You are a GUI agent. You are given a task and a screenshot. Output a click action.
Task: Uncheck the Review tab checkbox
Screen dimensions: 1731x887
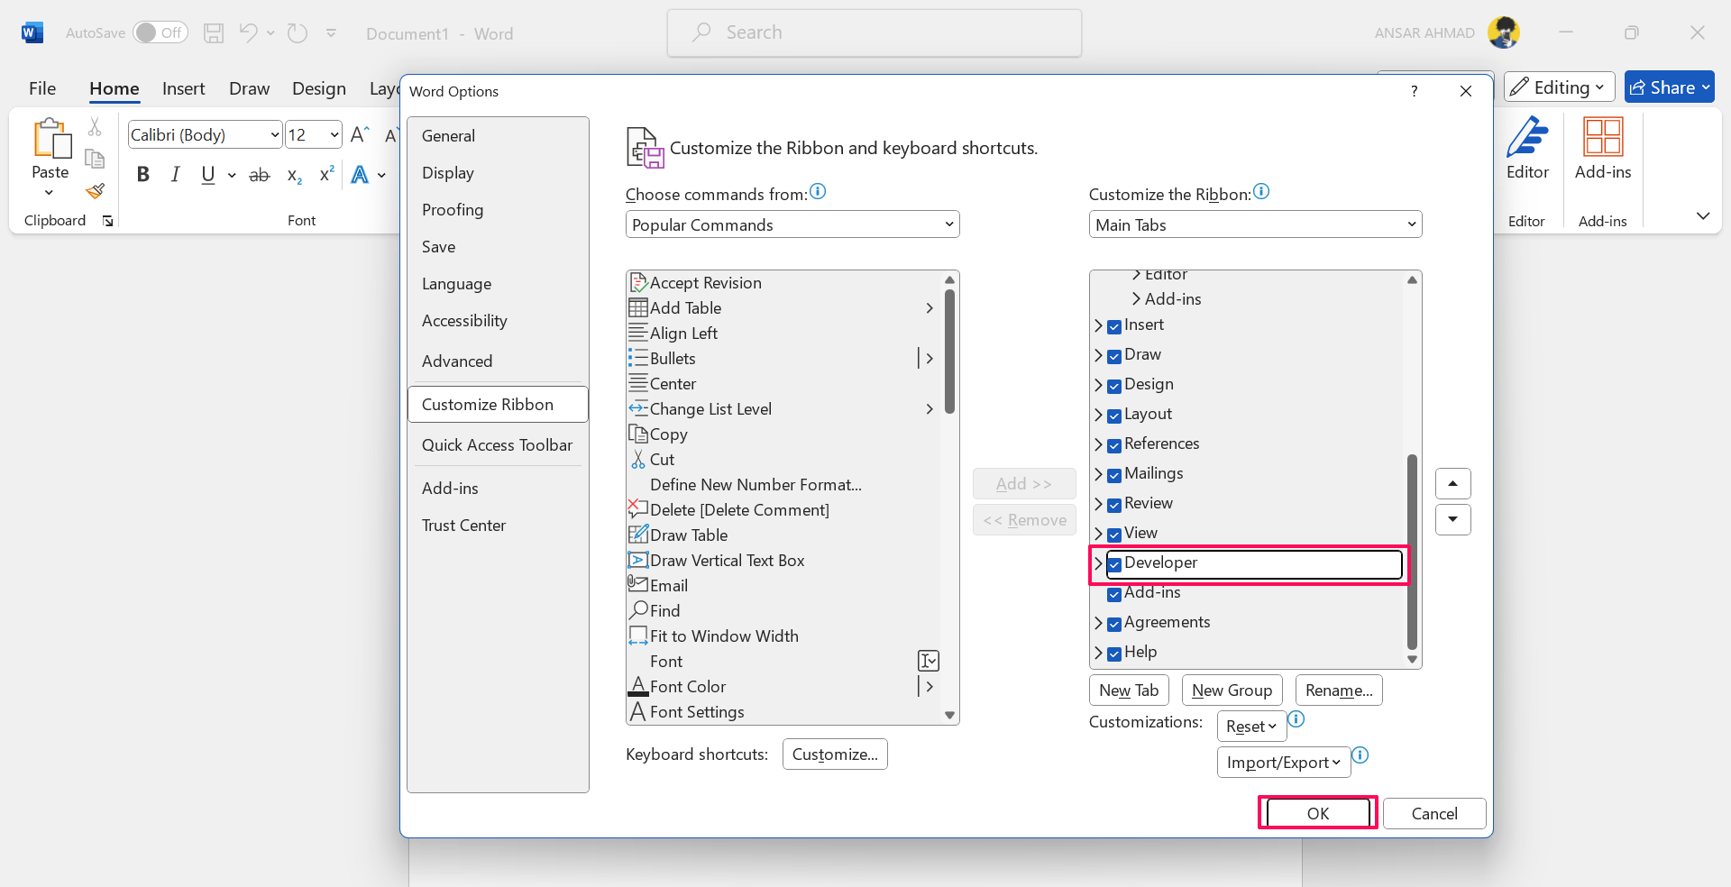[x=1114, y=505]
